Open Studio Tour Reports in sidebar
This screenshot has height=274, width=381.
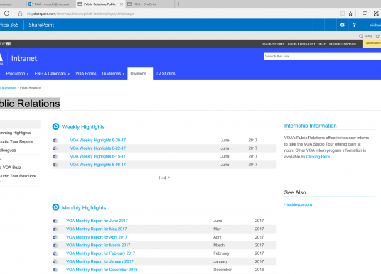tap(16, 141)
